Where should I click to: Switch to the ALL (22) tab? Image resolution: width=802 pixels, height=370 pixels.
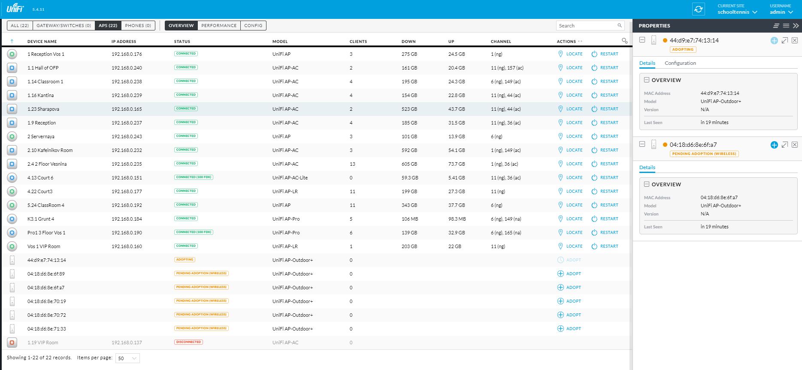point(20,25)
